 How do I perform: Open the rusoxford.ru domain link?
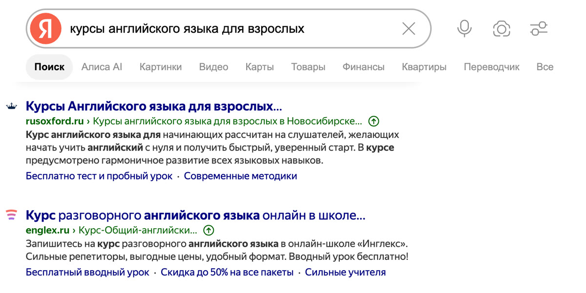coord(55,121)
